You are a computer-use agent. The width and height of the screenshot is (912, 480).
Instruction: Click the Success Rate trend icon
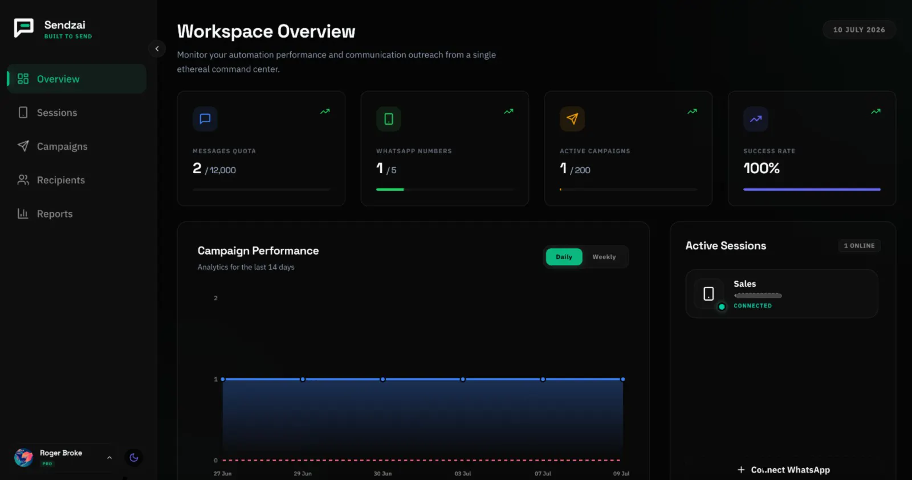(756, 119)
